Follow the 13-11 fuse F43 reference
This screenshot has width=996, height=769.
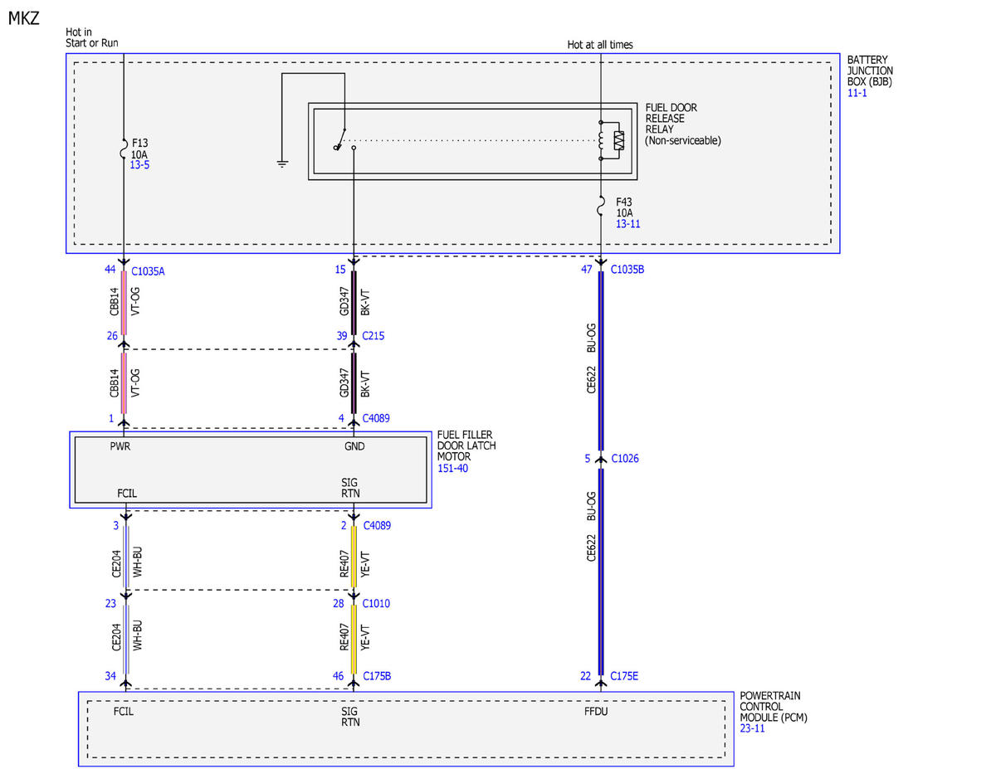coord(628,224)
